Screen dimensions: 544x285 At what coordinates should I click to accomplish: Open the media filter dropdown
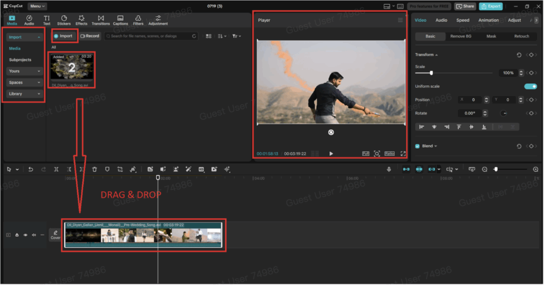point(236,36)
